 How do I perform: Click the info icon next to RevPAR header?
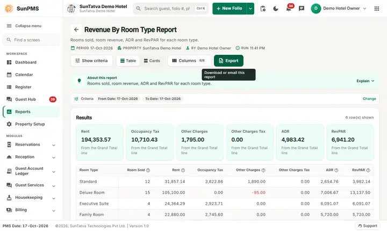click(368, 170)
